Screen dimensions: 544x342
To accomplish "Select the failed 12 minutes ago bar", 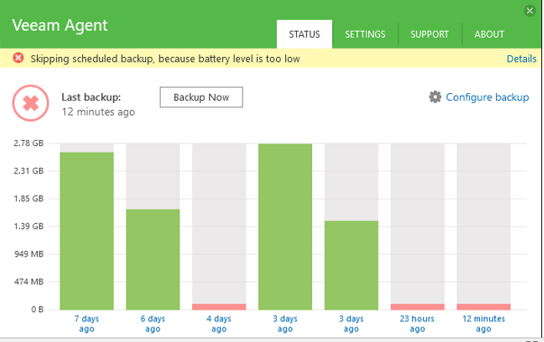I will pyautogui.click(x=484, y=307).
